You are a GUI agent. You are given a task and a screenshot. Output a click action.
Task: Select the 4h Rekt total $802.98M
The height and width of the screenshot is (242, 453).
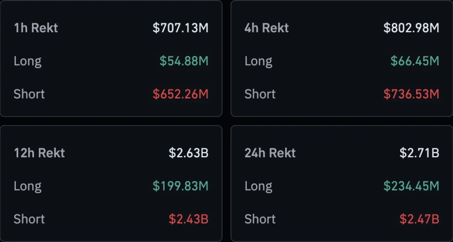(x=412, y=28)
